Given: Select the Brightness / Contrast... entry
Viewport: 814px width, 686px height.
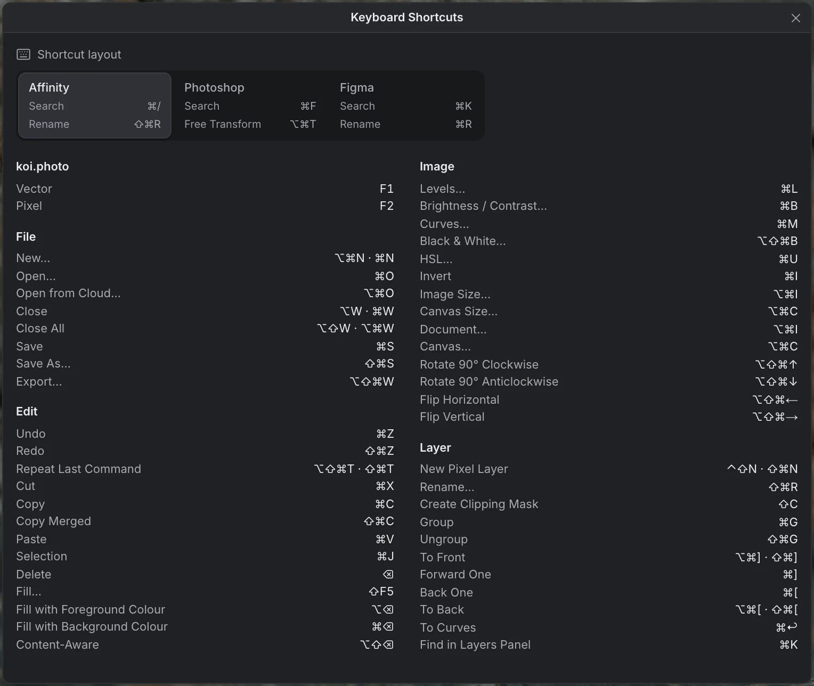Looking at the screenshot, I should 608,206.
